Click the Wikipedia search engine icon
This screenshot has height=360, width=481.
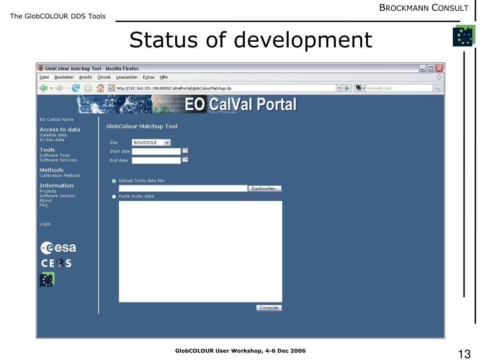[x=358, y=88]
